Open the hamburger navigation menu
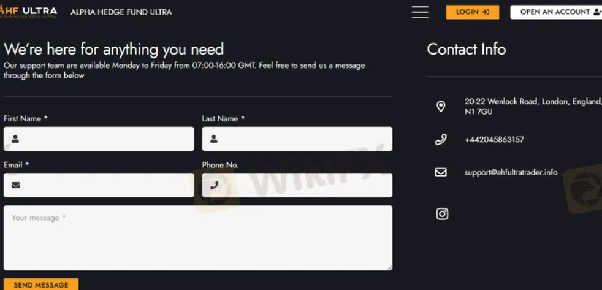Screen dimensions: 602x290 click(420, 12)
